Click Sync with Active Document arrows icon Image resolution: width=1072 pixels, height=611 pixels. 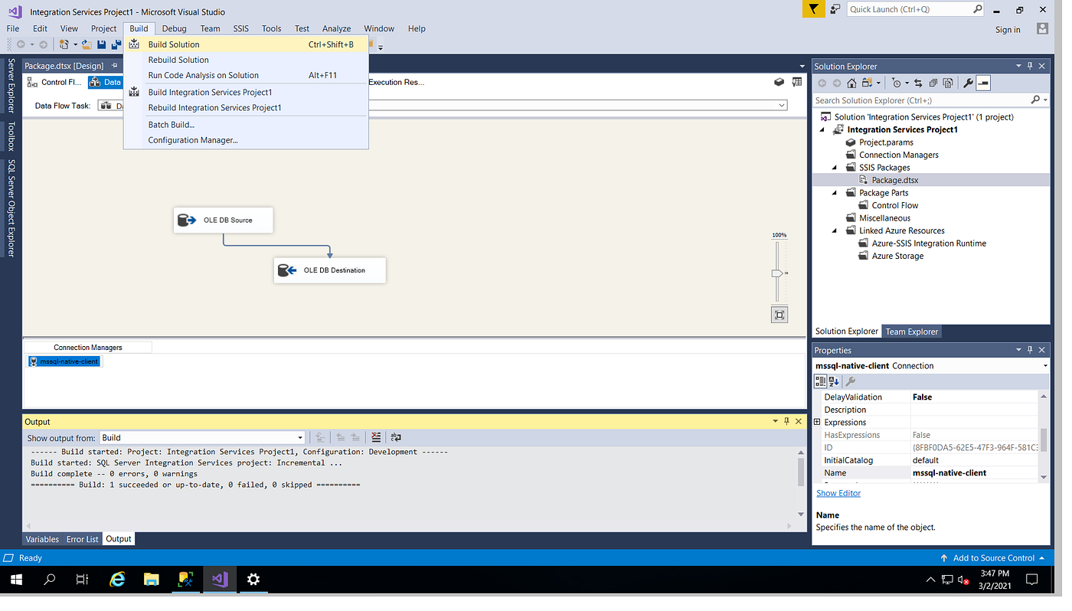[918, 83]
